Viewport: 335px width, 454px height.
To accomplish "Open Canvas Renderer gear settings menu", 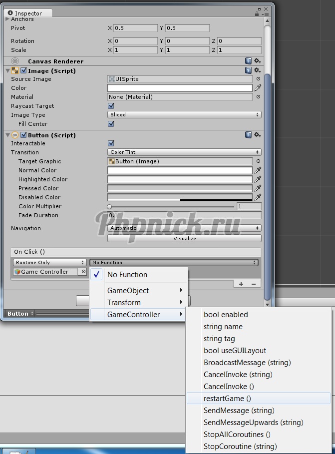I will click(258, 61).
